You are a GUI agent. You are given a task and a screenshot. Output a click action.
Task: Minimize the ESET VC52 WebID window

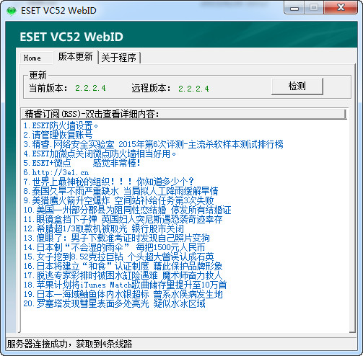coord(294,8)
